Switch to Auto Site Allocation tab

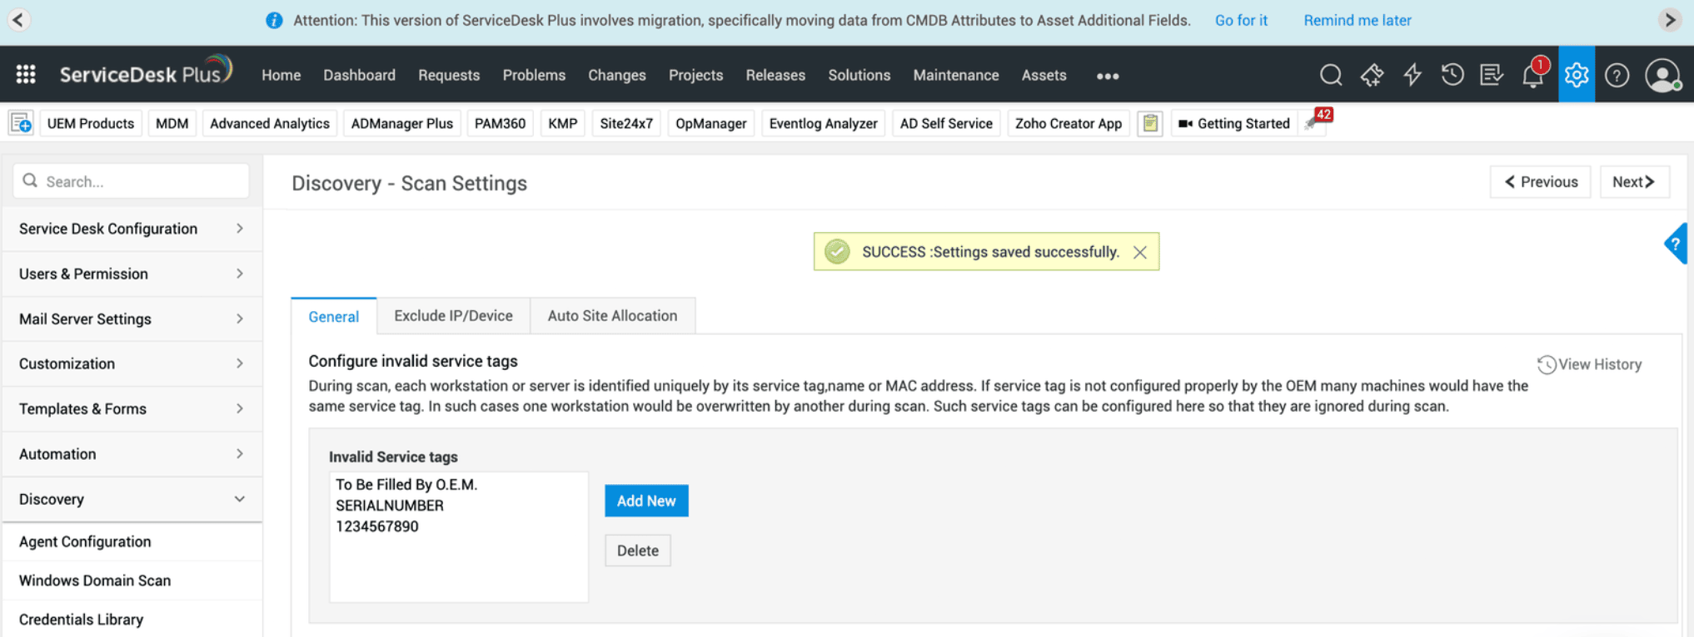pyautogui.click(x=612, y=316)
